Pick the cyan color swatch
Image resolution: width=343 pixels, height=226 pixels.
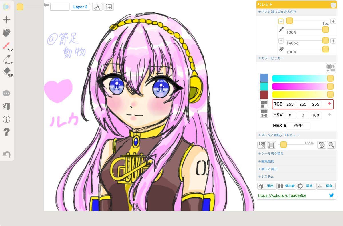pyautogui.click(x=264, y=86)
